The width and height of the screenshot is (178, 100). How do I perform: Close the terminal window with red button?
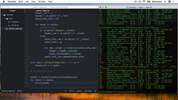(x=100, y=7)
